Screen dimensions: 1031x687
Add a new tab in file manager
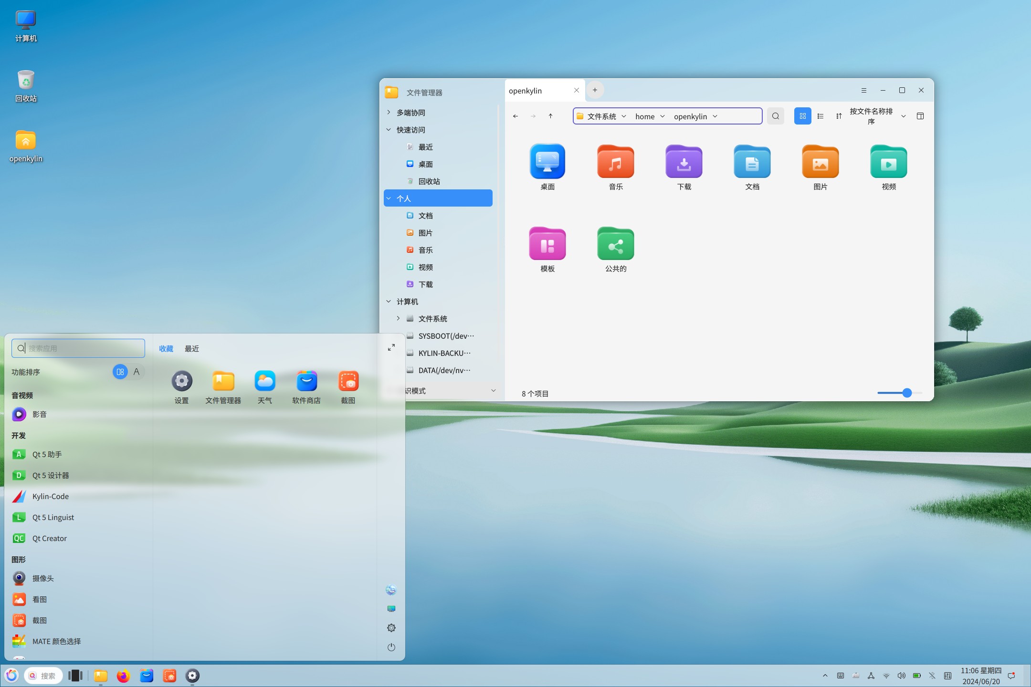click(595, 90)
